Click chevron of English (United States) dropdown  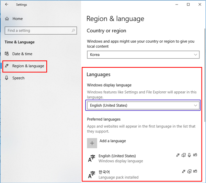click(195, 105)
